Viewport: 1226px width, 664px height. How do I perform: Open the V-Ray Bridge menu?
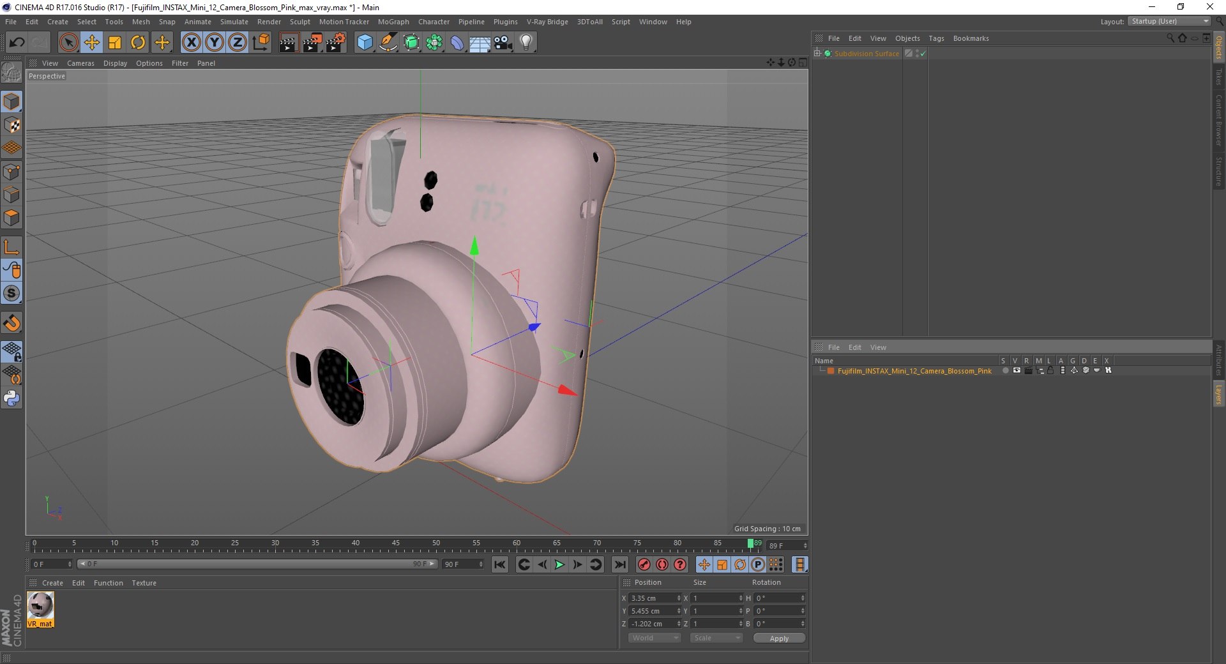(547, 22)
